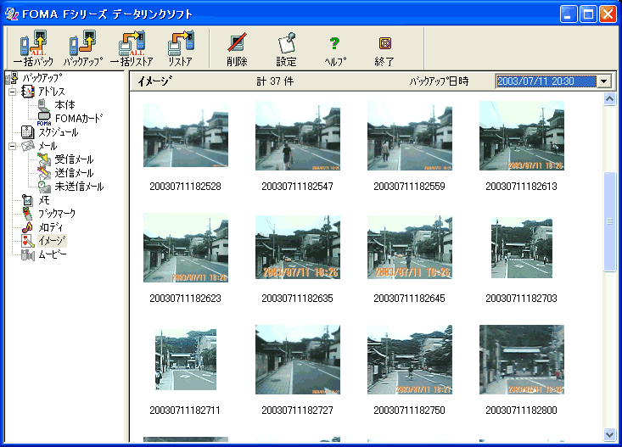Select thumbnail image 20030711182800
Screen dimensions: 622x447
pyautogui.click(x=521, y=360)
